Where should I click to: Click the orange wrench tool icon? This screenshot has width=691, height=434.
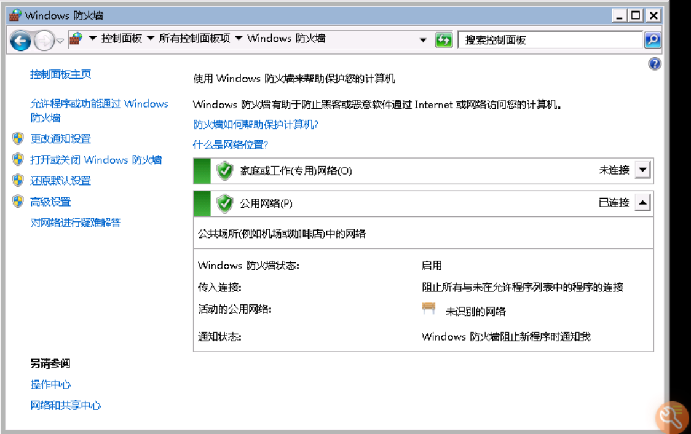tap(672, 417)
